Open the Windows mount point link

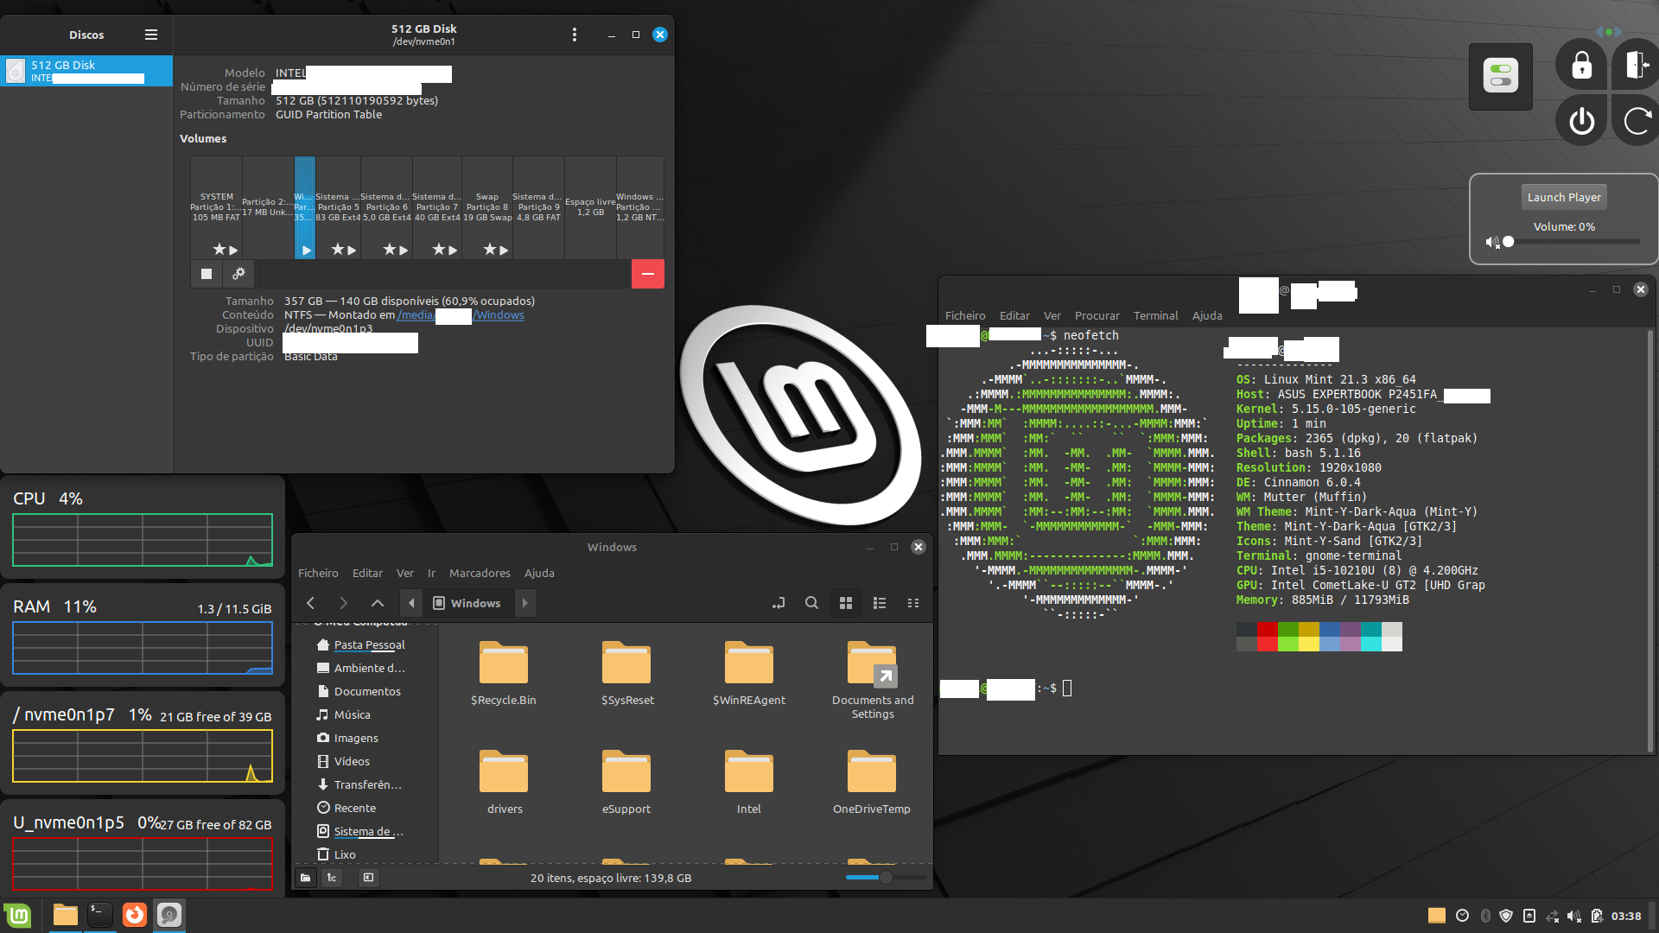[499, 315]
